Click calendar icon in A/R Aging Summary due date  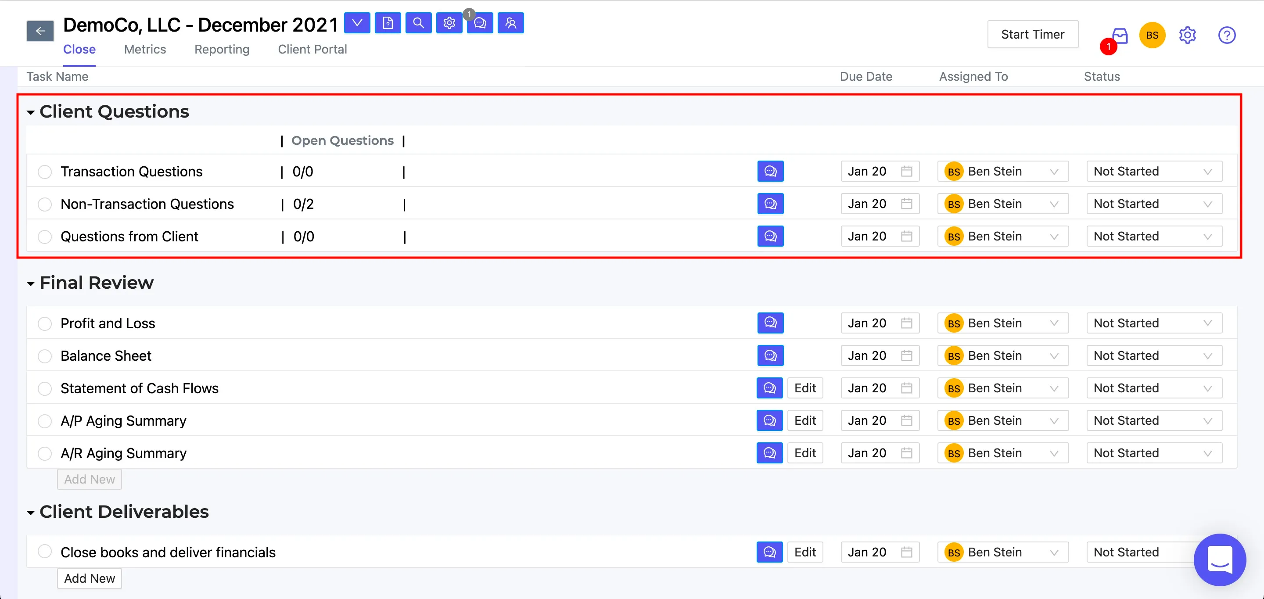coord(906,453)
